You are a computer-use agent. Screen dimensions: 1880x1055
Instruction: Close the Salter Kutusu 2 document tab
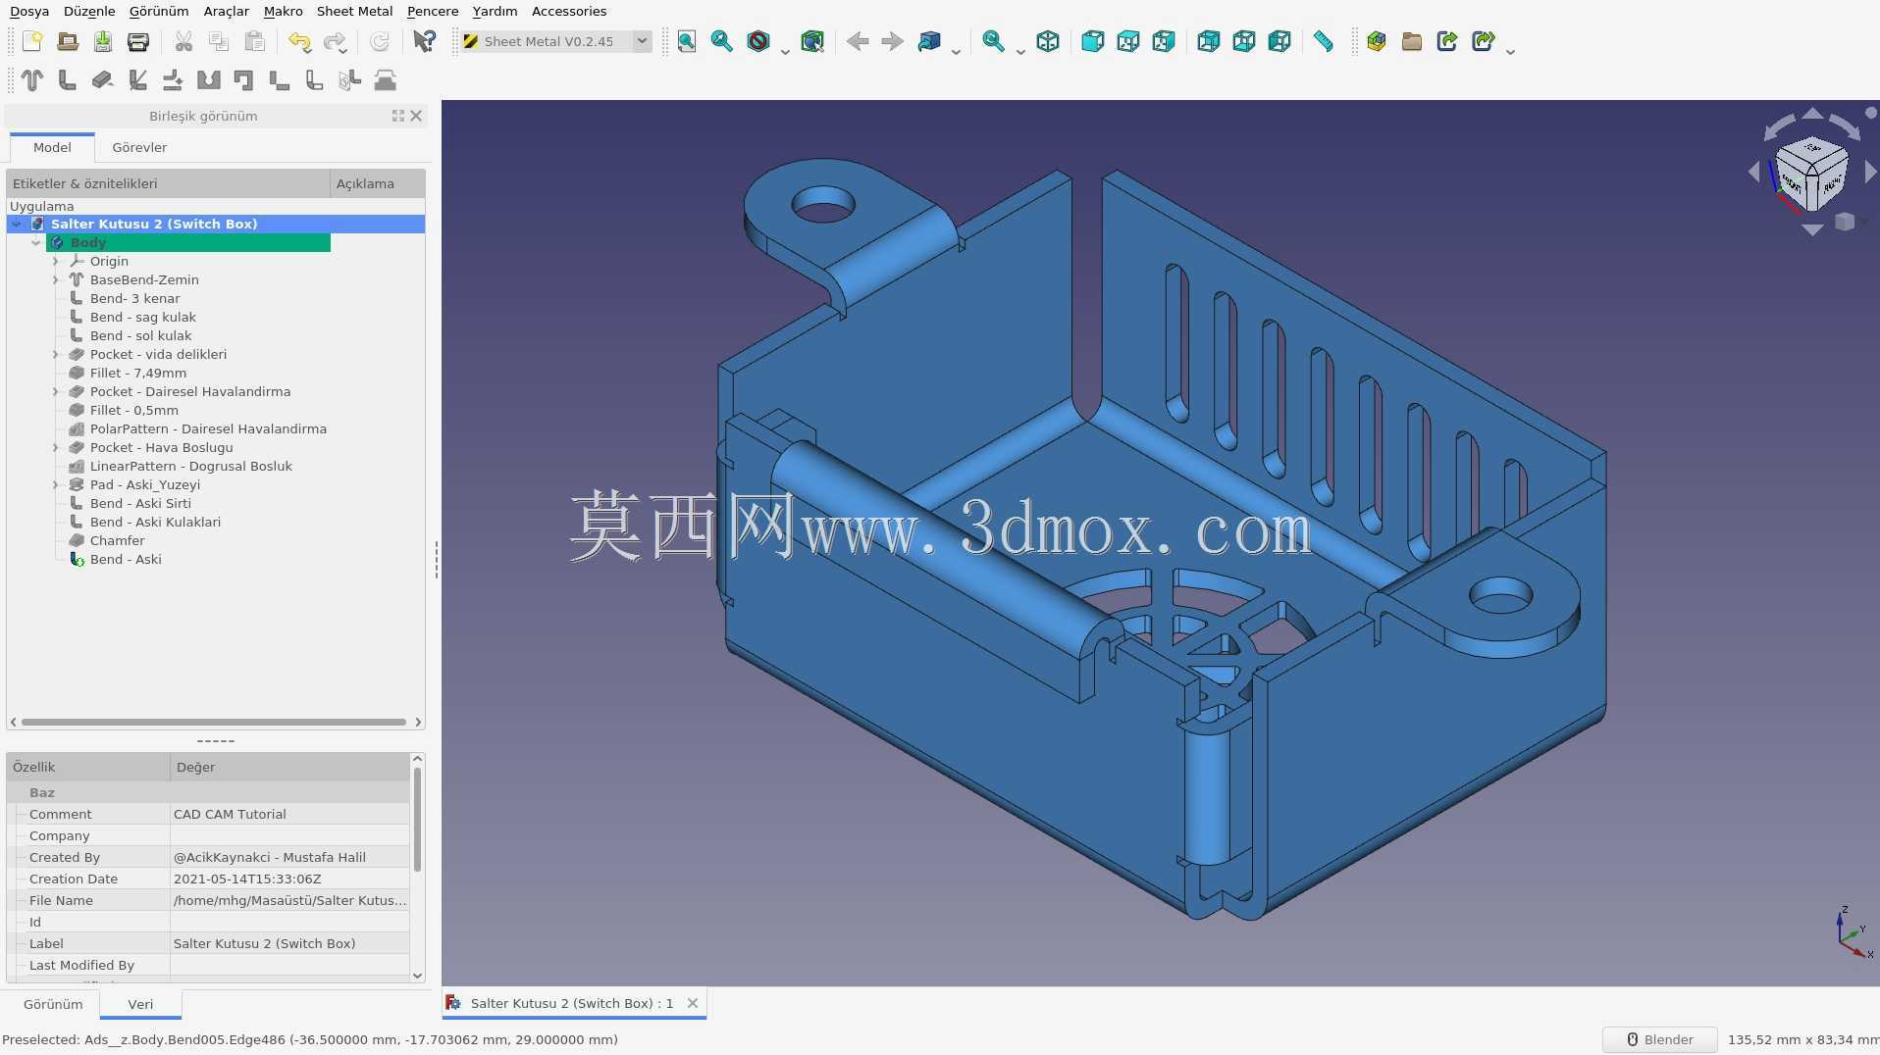693,1004
